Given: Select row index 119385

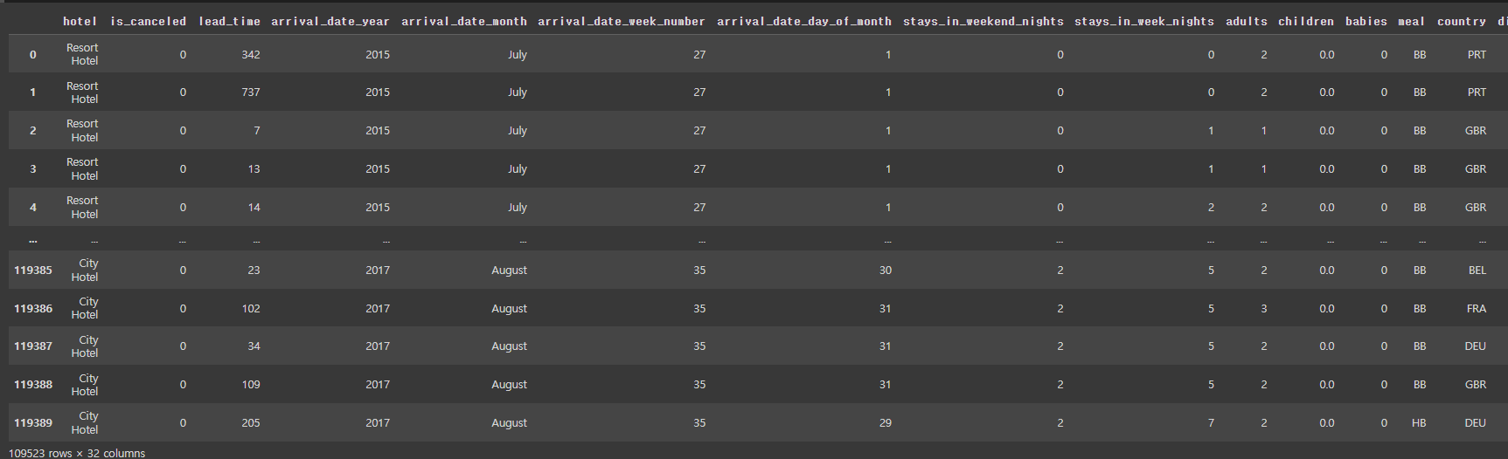Looking at the screenshot, I should 33,270.
